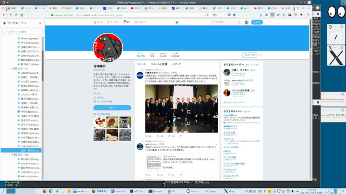Click the Twitter bird logo in the page header
Screen dimensions: 346x194
tap(177, 22)
